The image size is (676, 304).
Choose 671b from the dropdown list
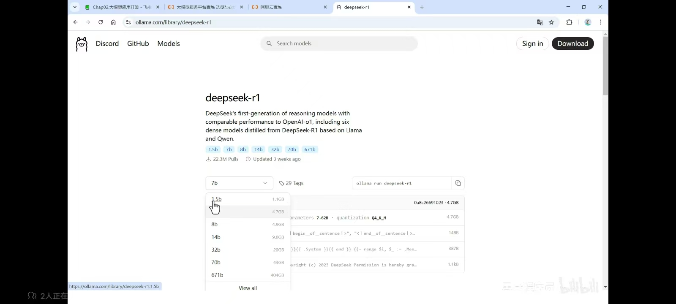pyautogui.click(x=248, y=275)
